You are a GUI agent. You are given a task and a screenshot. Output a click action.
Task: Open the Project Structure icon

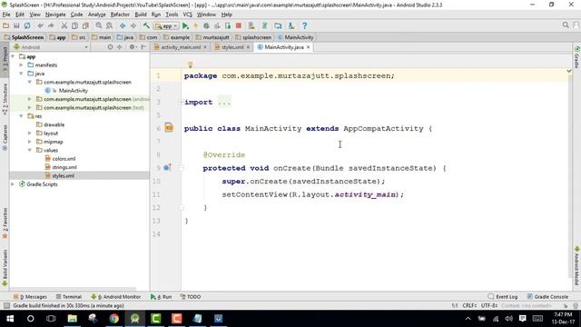click(278, 25)
